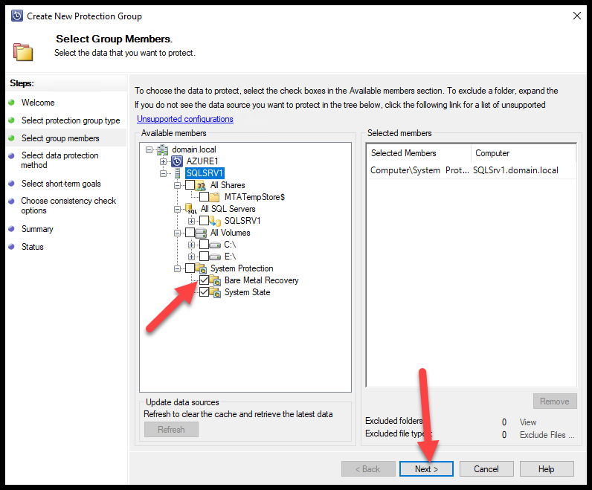Image resolution: width=592 pixels, height=490 pixels.
Task: Click the E:\ drive icon
Action: click(215, 257)
